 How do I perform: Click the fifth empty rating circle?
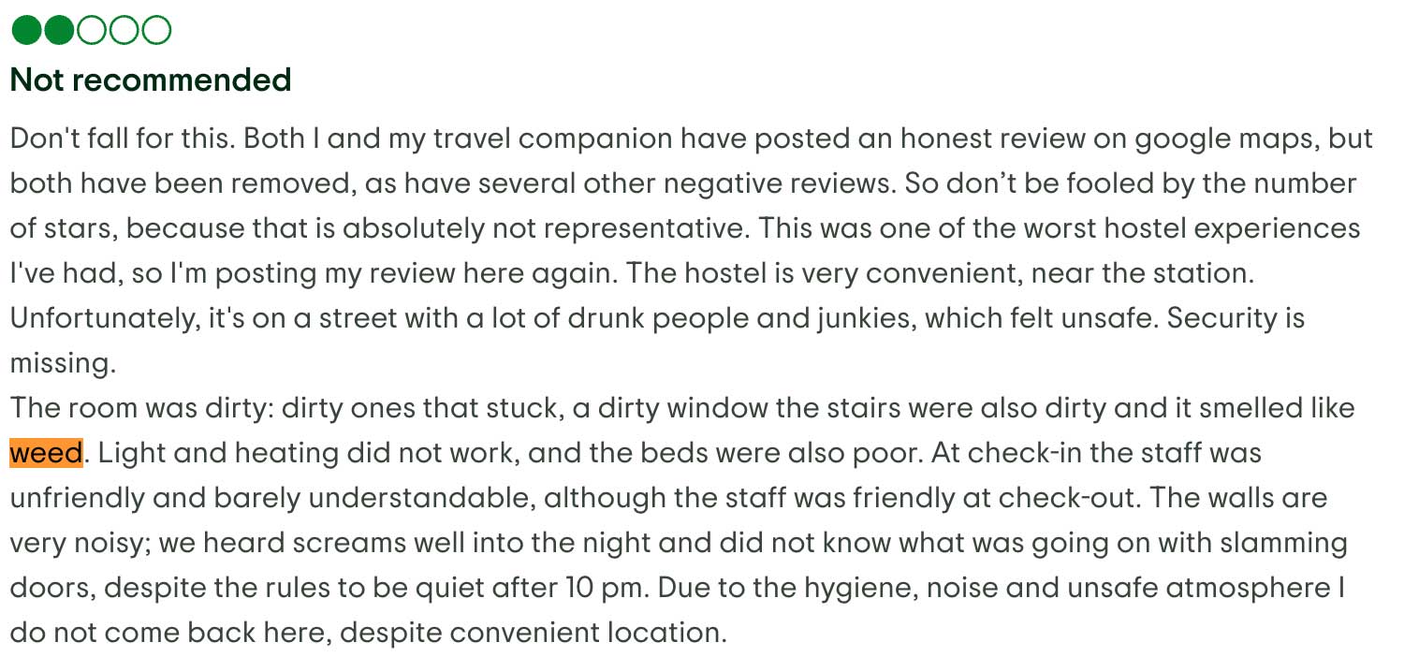(156, 31)
